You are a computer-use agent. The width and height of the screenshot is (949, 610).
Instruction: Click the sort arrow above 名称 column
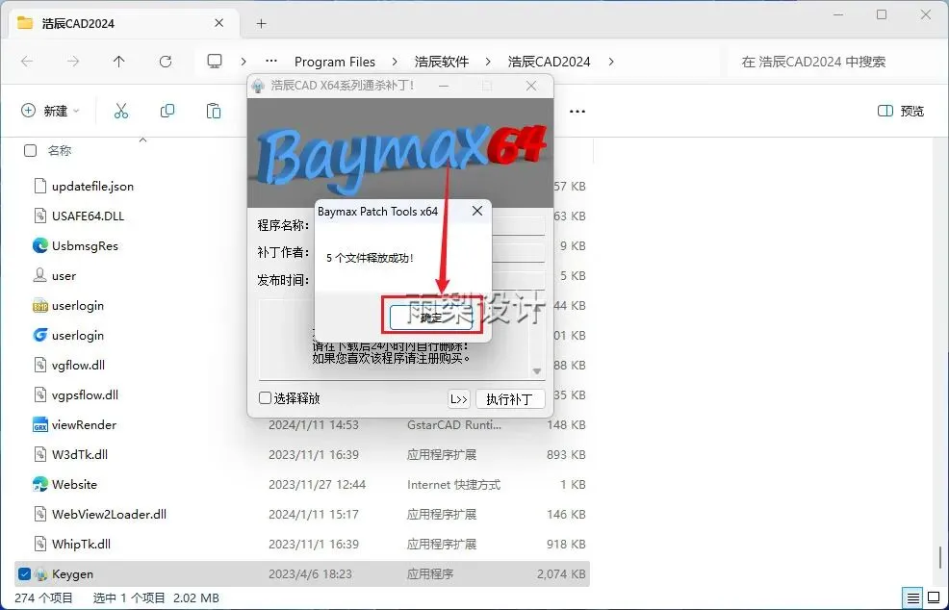[143, 140]
